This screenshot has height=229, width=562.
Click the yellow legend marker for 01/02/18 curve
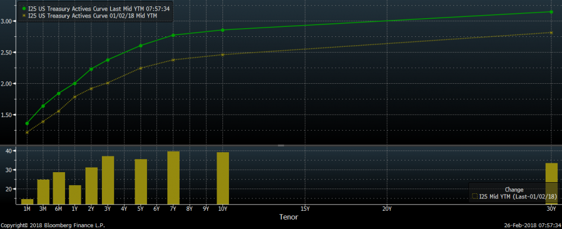pos(24,15)
